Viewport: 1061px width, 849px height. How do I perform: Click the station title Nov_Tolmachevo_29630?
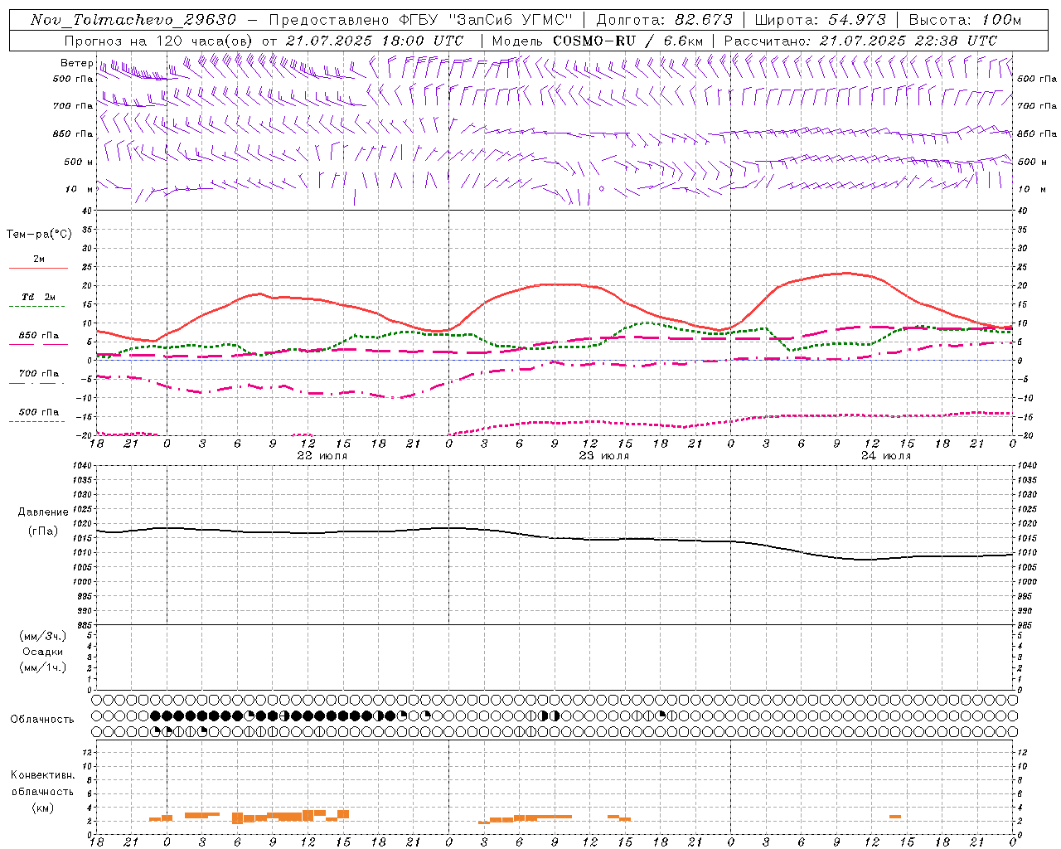pyautogui.click(x=133, y=20)
